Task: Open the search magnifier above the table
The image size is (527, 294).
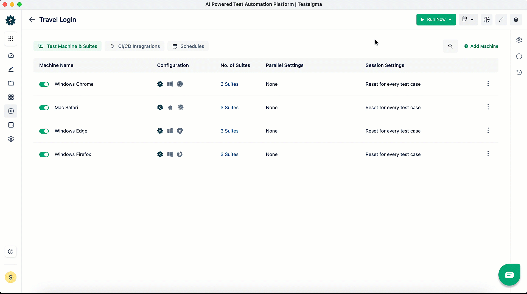Action: [450, 46]
